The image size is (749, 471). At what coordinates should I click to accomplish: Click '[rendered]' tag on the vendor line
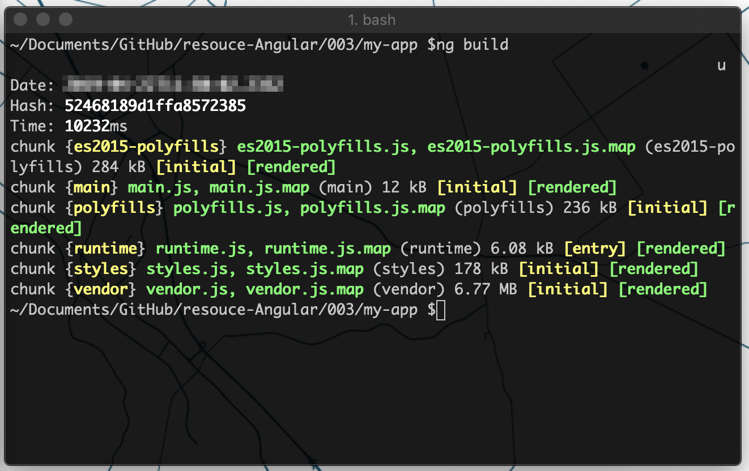coord(663,289)
